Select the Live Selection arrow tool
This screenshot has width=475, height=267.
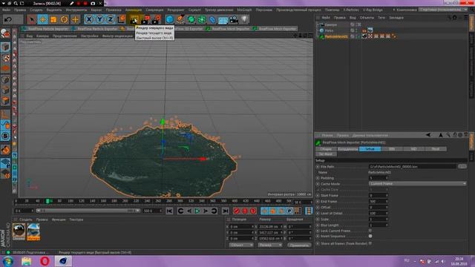pos(31,20)
